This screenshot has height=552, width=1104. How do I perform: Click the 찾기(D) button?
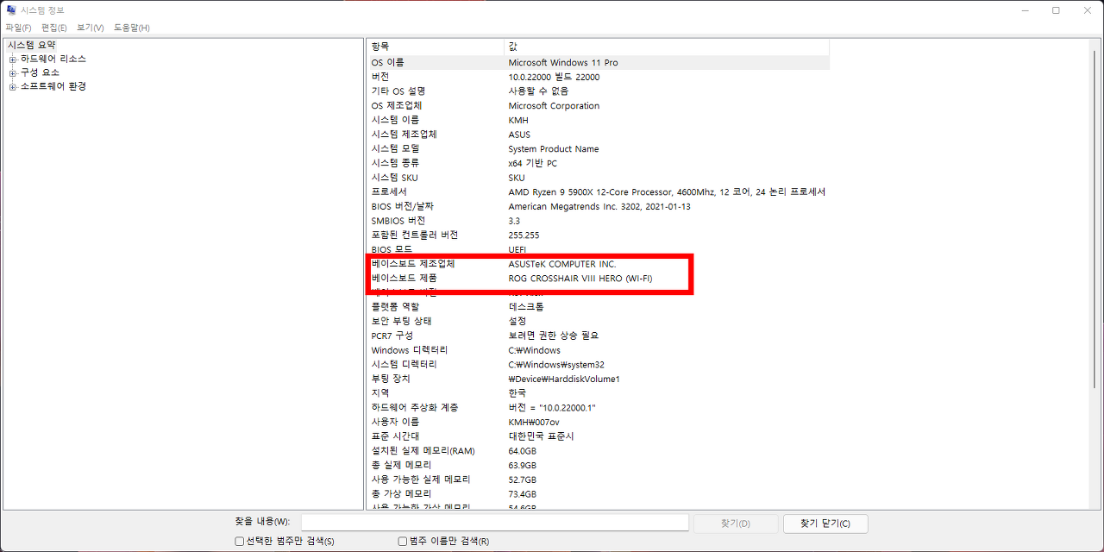pyautogui.click(x=734, y=524)
